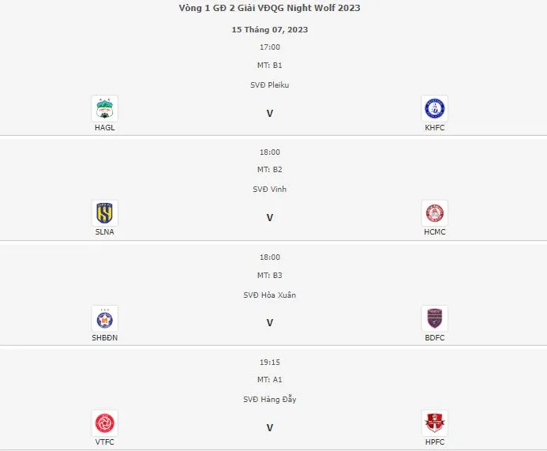Click the SVĐ Hàng Đẫy stadium text
The height and width of the screenshot is (451, 547).
(269, 400)
